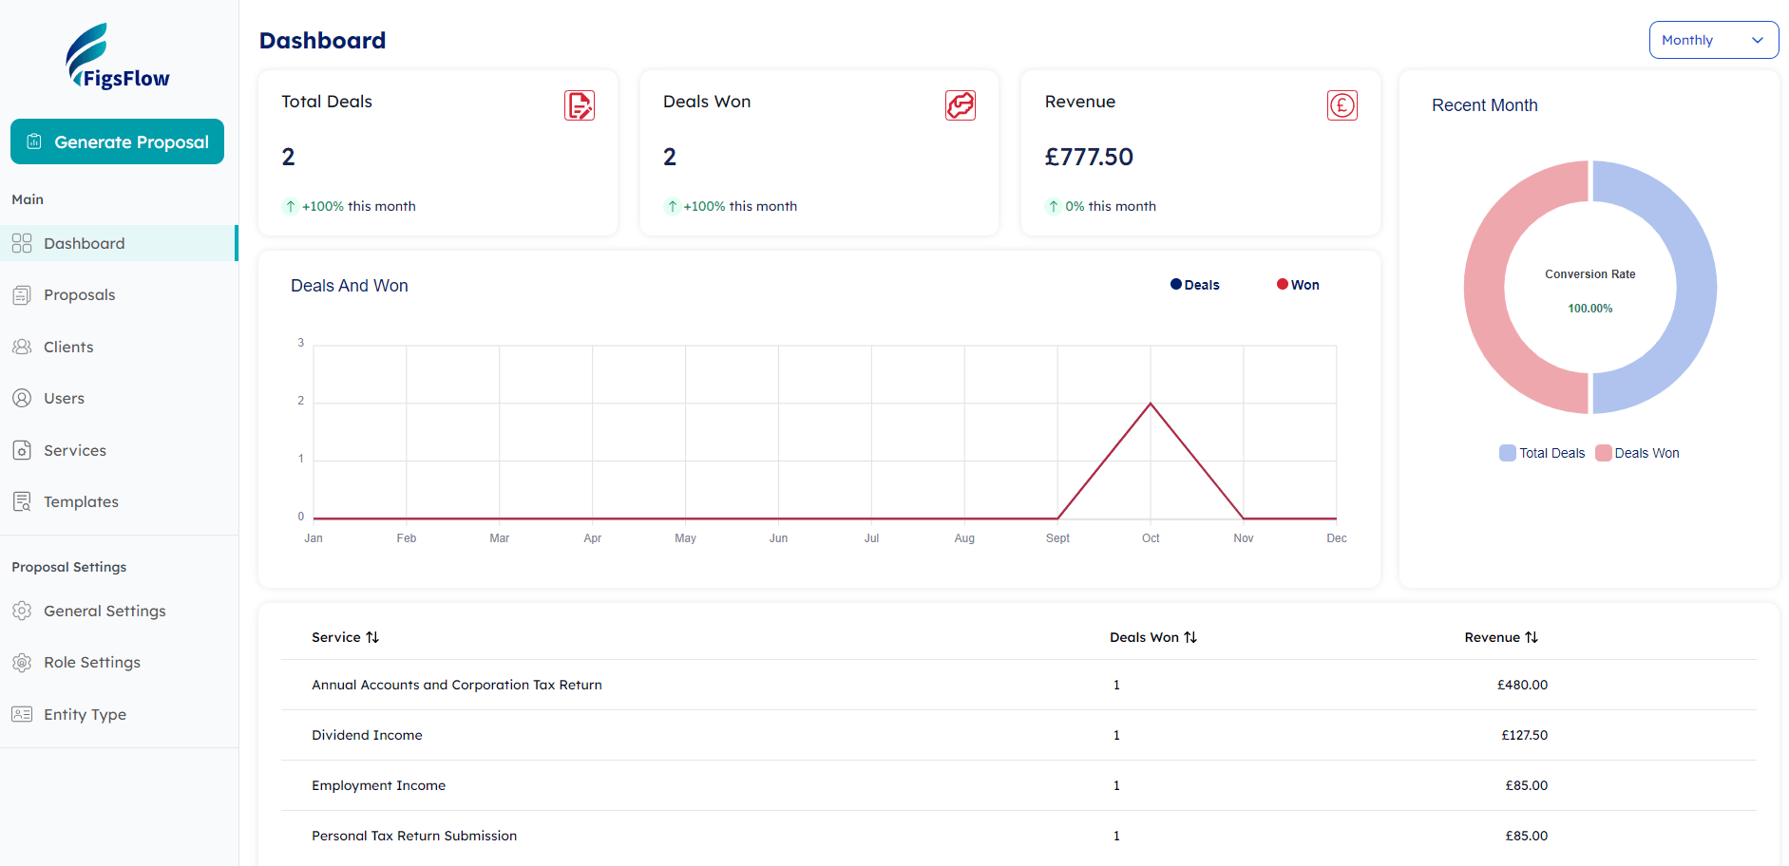Click the Clients people icon in sidebar
The height and width of the screenshot is (866, 1789).
tap(22, 348)
